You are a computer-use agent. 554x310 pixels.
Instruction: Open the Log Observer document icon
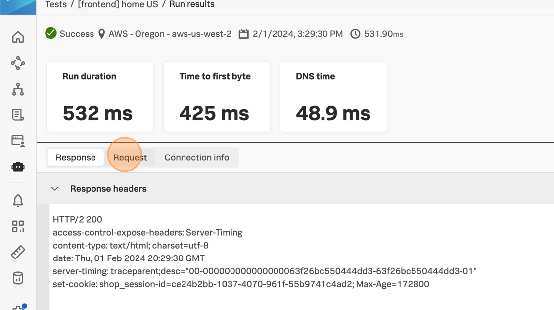pyautogui.click(x=18, y=115)
